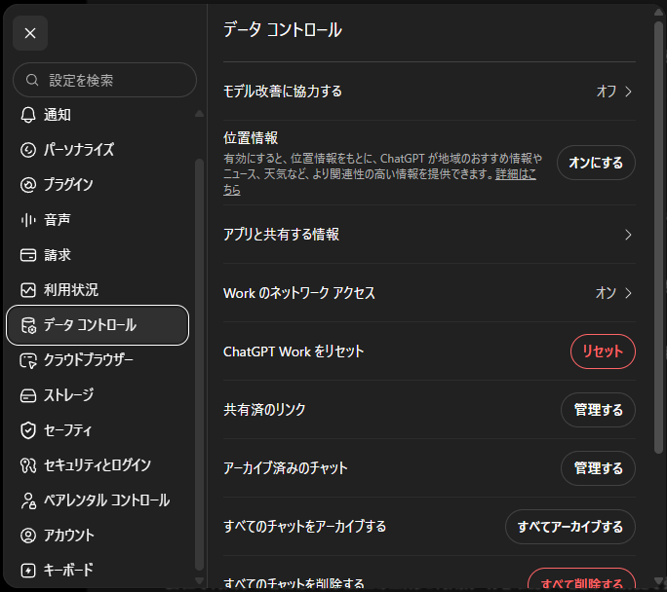Click 管理する for 共有済のリンク
This screenshot has height=592, width=667.
(x=598, y=410)
